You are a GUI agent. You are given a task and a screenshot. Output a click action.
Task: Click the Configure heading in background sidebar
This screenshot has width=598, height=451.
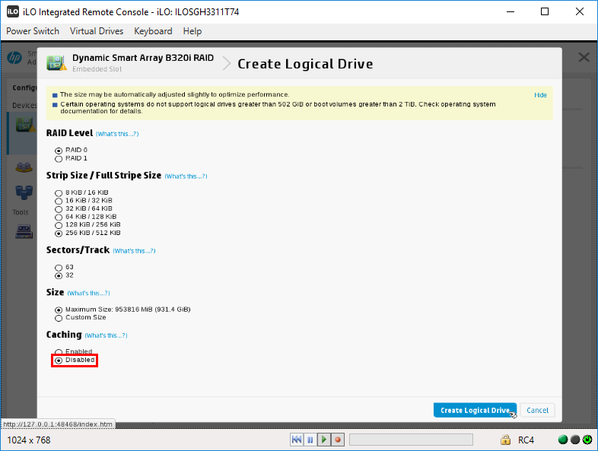24,87
